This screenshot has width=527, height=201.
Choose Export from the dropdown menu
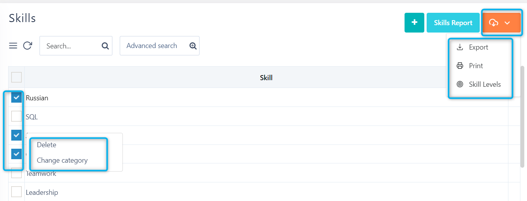(479, 47)
